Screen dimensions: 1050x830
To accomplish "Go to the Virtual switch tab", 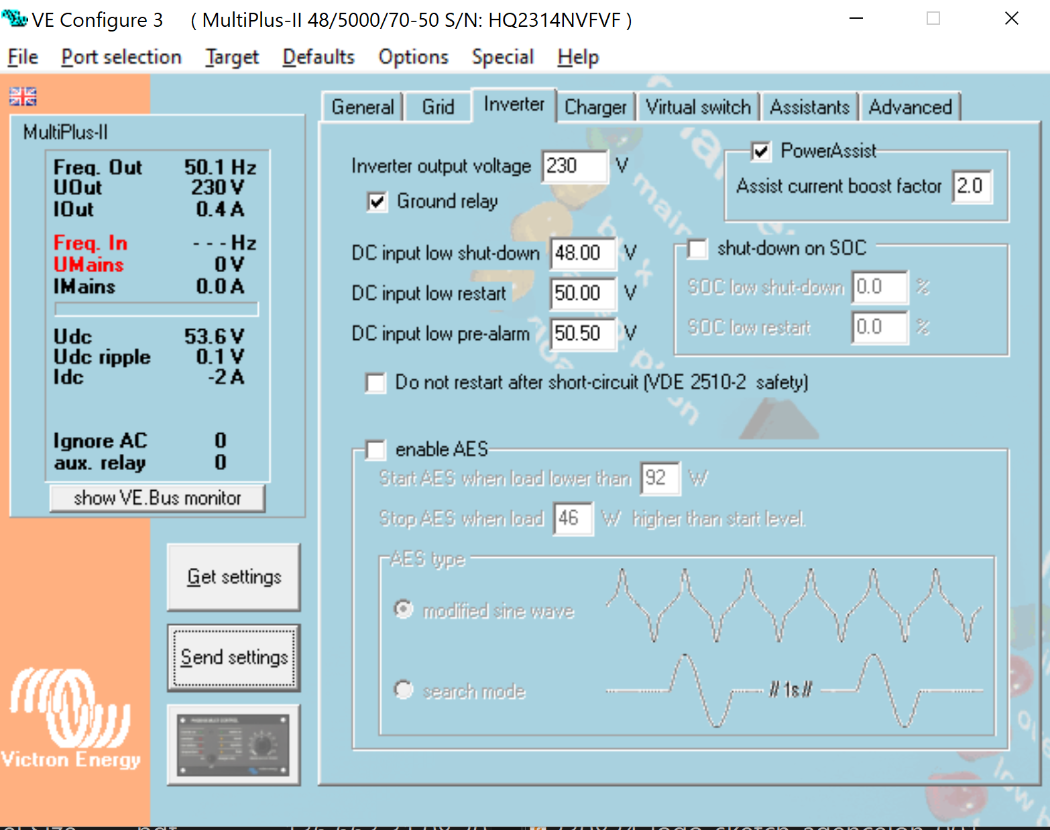I will point(698,107).
